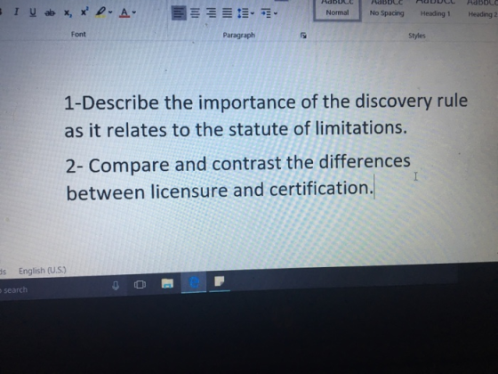Image resolution: width=498 pixels, height=374 pixels.
Task: Expand dropdown arrow beside indent button
Action: point(276,13)
